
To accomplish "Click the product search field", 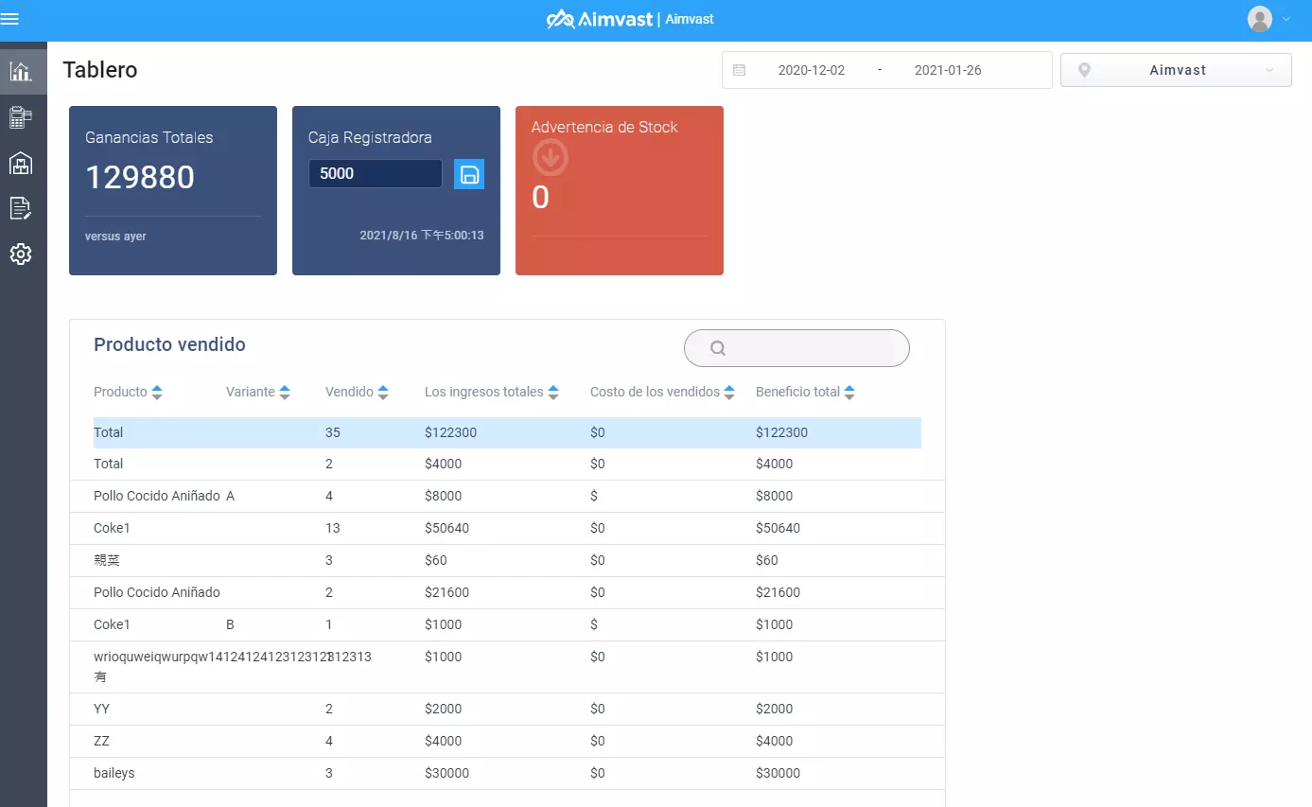I will [796, 348].
